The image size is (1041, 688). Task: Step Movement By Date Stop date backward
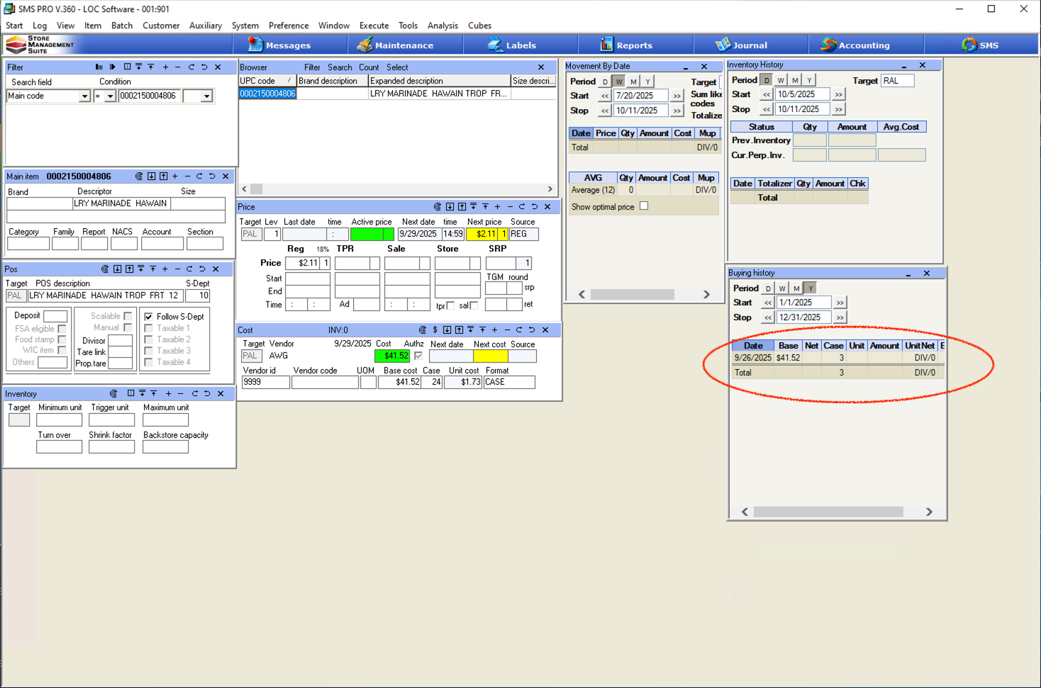[605, 111]
